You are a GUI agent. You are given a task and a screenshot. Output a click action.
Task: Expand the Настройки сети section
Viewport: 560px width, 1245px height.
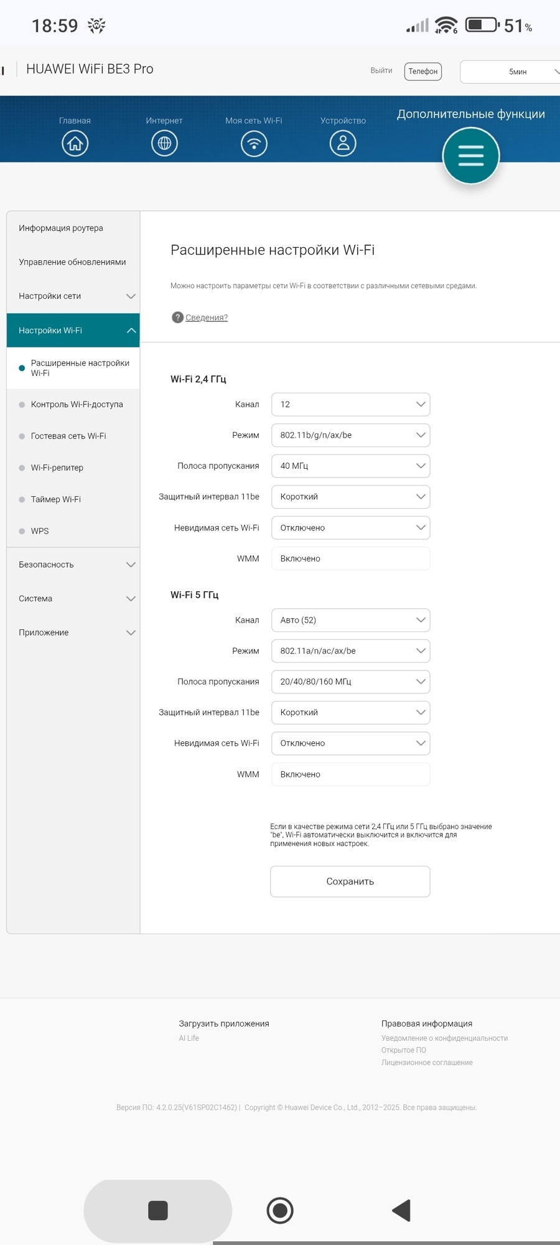[x=73, y=296]
